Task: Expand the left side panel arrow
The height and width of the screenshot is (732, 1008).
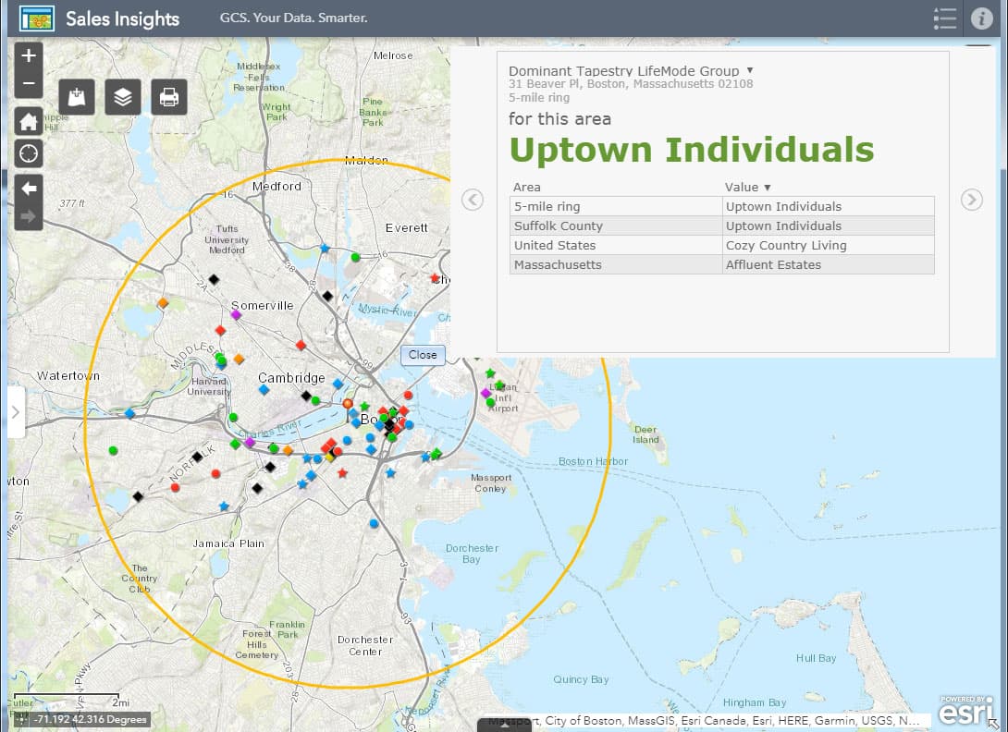Action: coord(16,412)
